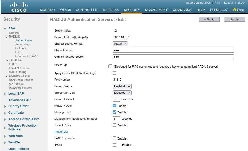Enable the Key Wrap checkbox

point(110,66)
